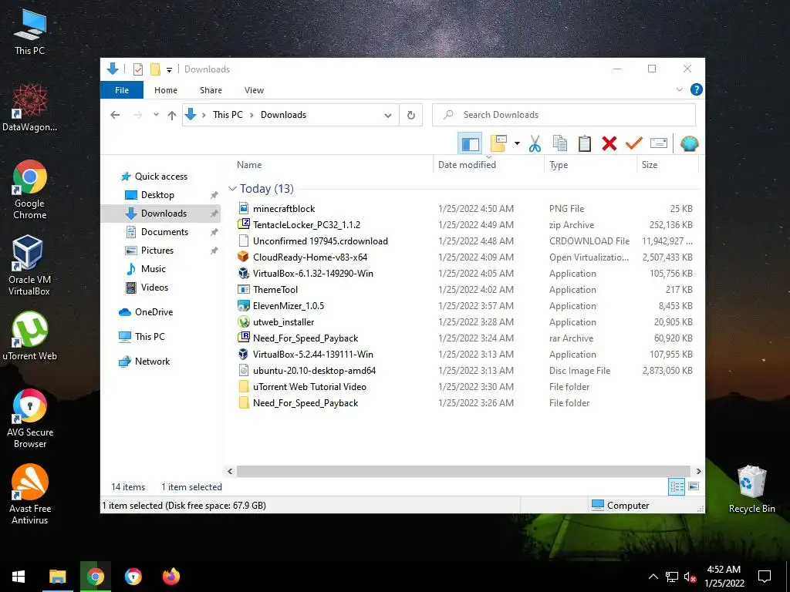Click the Properties icon in title bar
This screenshot has height=592, width=790.
pos(138,69)
